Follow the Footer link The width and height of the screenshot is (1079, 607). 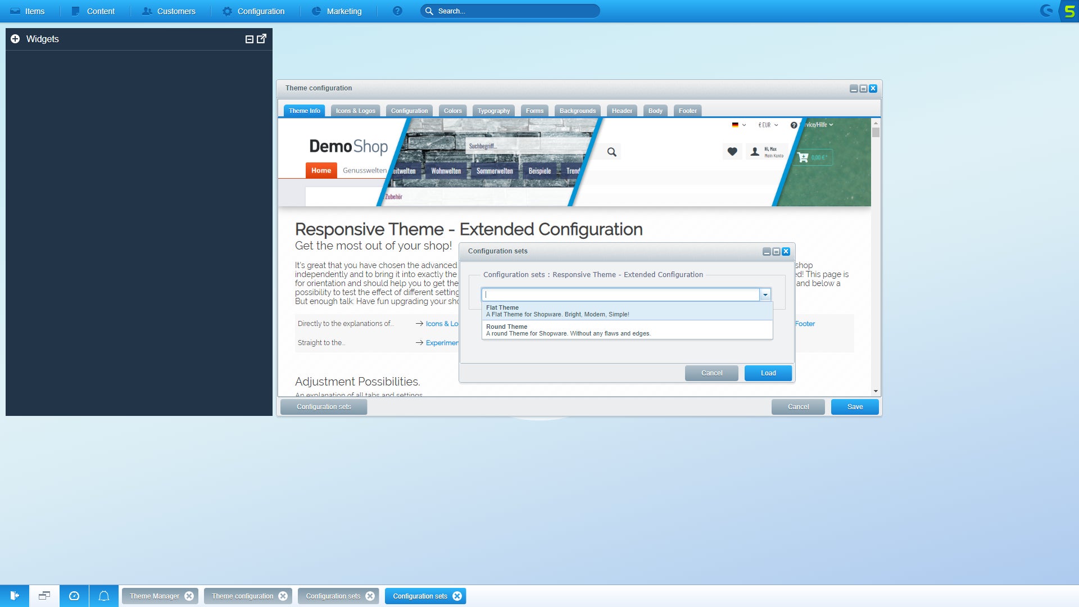[805, 324]
